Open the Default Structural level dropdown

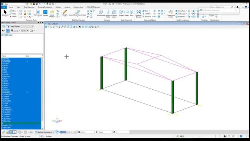tap(45, 132)
